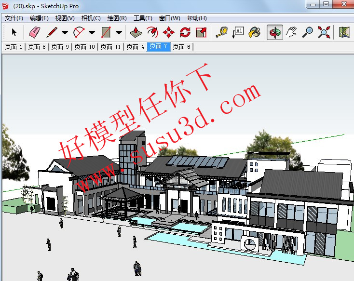The width and height of the screenshot is (354, 281).
Task: Open the 工具(T) menu
Action: (x=143, y=18)
